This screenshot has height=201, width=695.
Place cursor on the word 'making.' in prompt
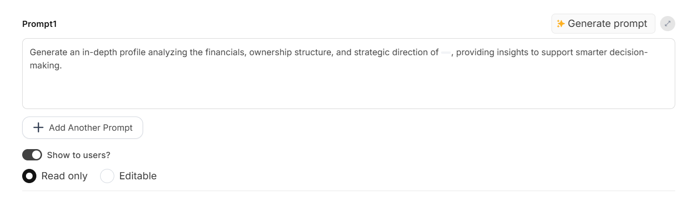(x=46, y=66)
